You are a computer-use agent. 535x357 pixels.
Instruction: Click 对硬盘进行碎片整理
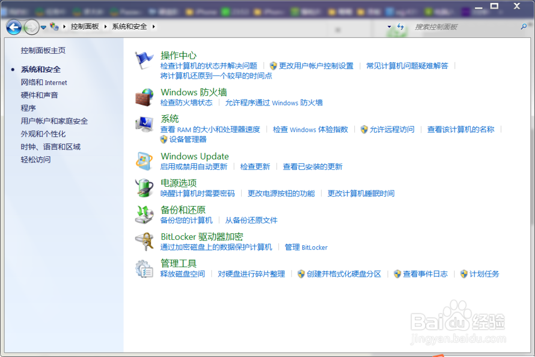click(x=251, y=274)
